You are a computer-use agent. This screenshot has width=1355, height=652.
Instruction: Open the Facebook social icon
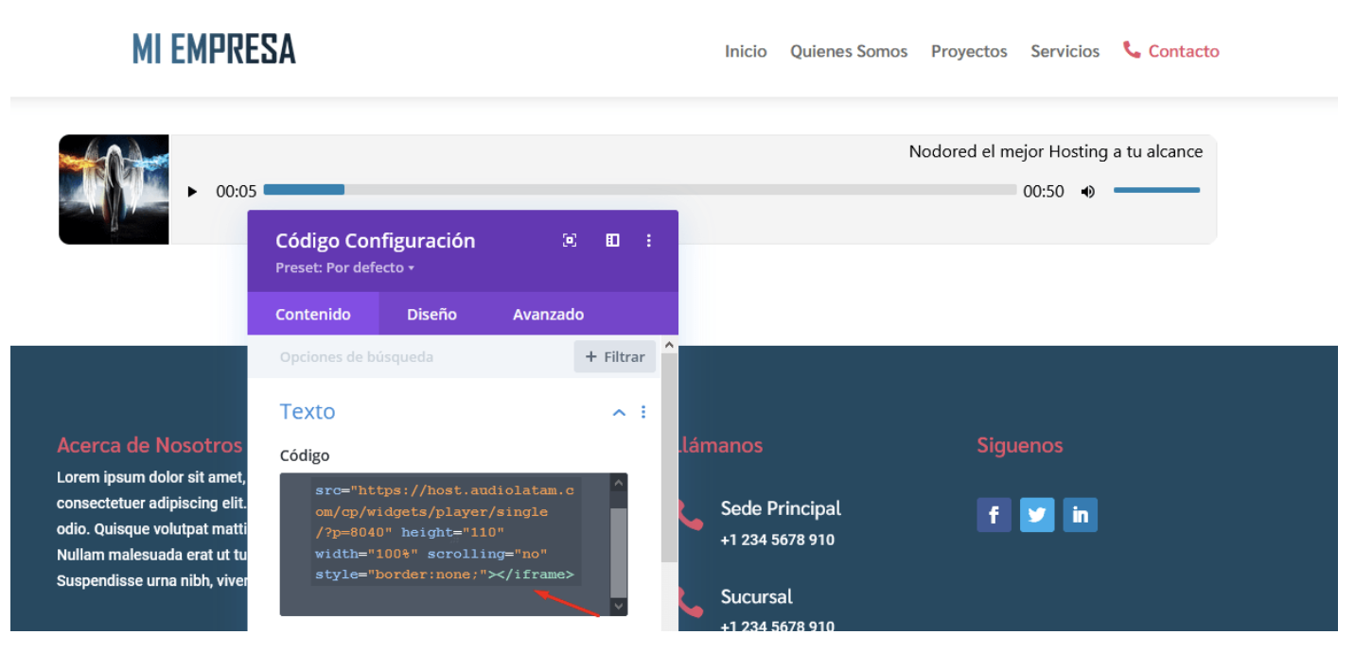(x=994, y=515)
